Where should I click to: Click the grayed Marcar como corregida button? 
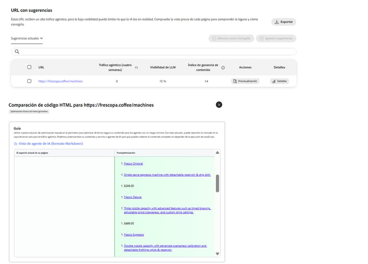click(231, 38)
